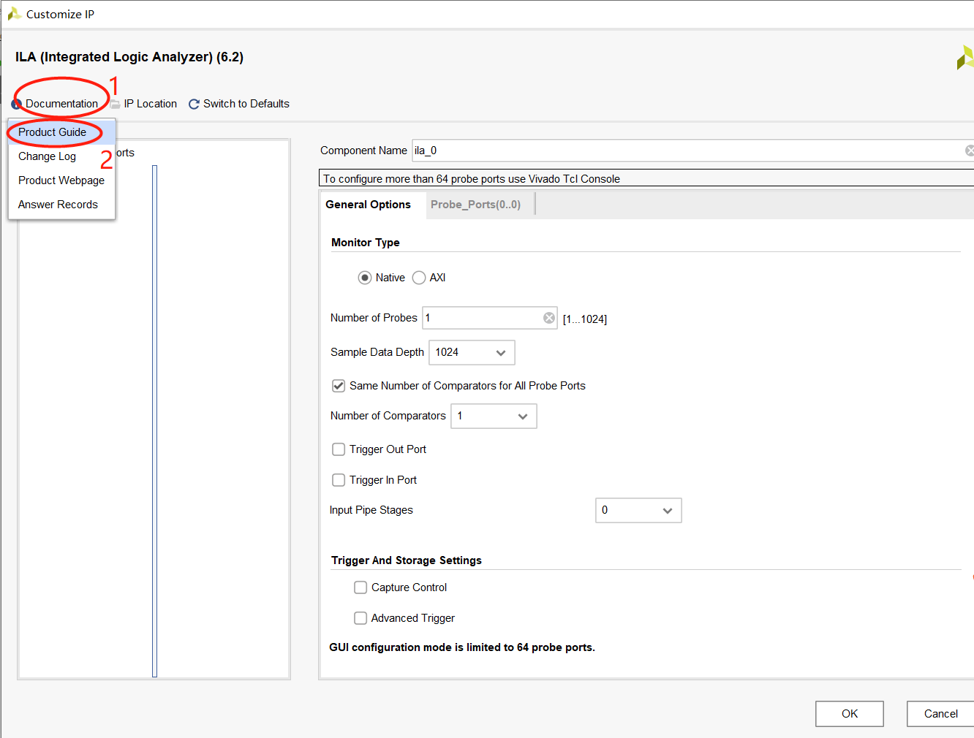
Task: Enable Advanced Trigger checkbox
Action: 360,618
